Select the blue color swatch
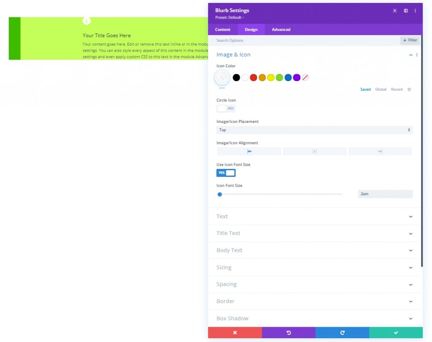 point(288,78)
